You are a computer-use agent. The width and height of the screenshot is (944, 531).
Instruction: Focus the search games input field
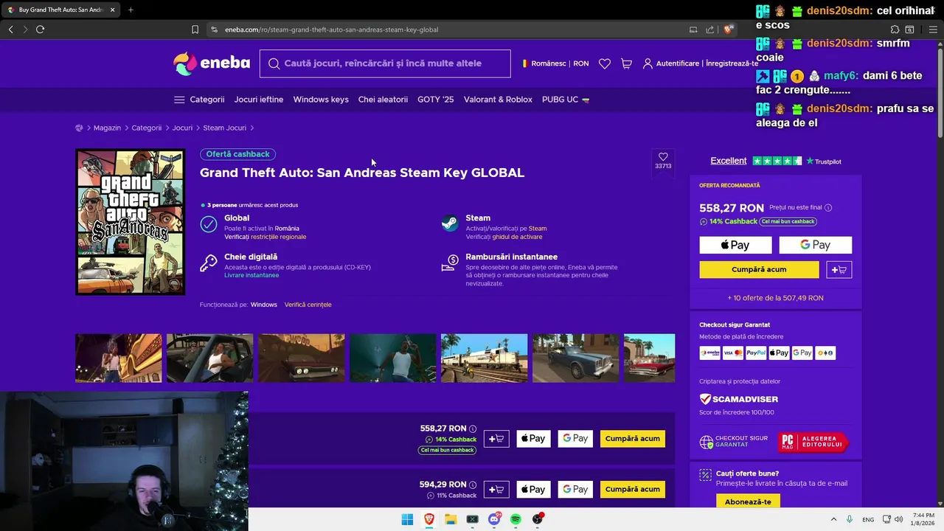coord(385,63)
